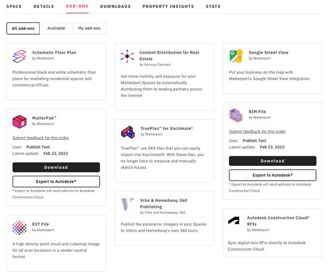
Task: Click BIM File 'Publish Test' user name
Action: point(255,141)
